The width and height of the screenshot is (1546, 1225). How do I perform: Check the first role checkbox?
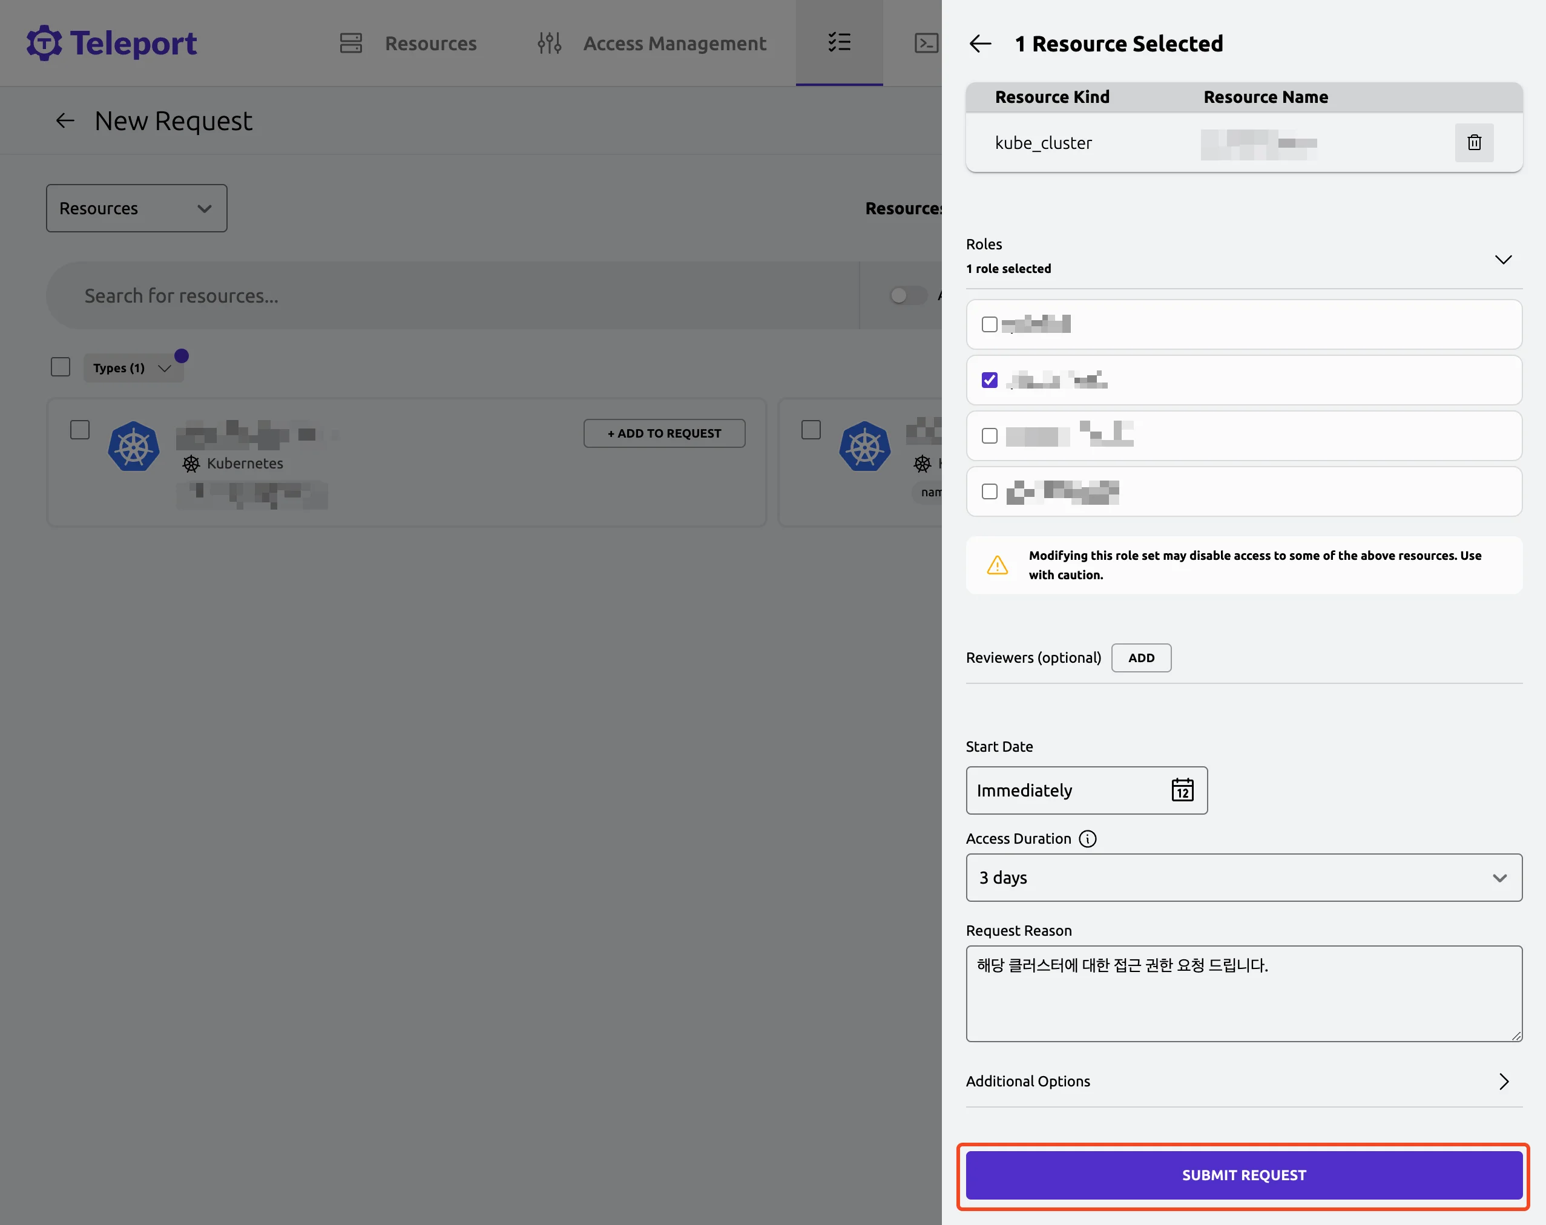click(x=990, y=324)
